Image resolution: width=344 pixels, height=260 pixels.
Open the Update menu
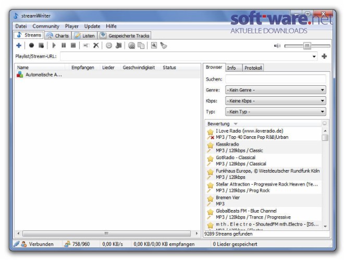(x=92, y=27)
